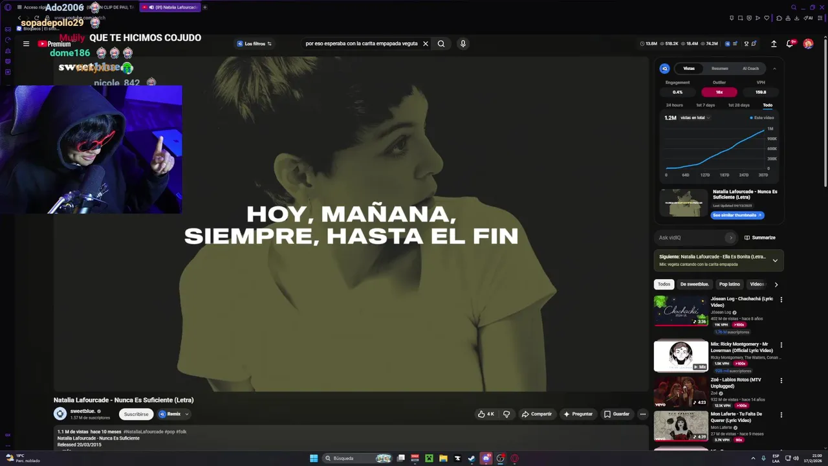The image size is (828, 466).
Task: Click the Compartir button
Action: click(x=537, y=414)
